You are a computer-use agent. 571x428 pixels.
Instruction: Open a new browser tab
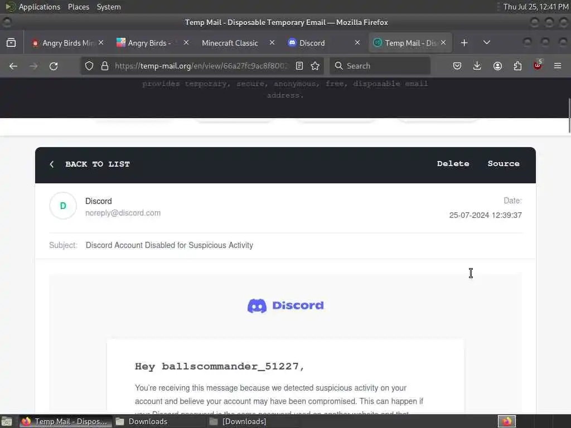point(464,43)
